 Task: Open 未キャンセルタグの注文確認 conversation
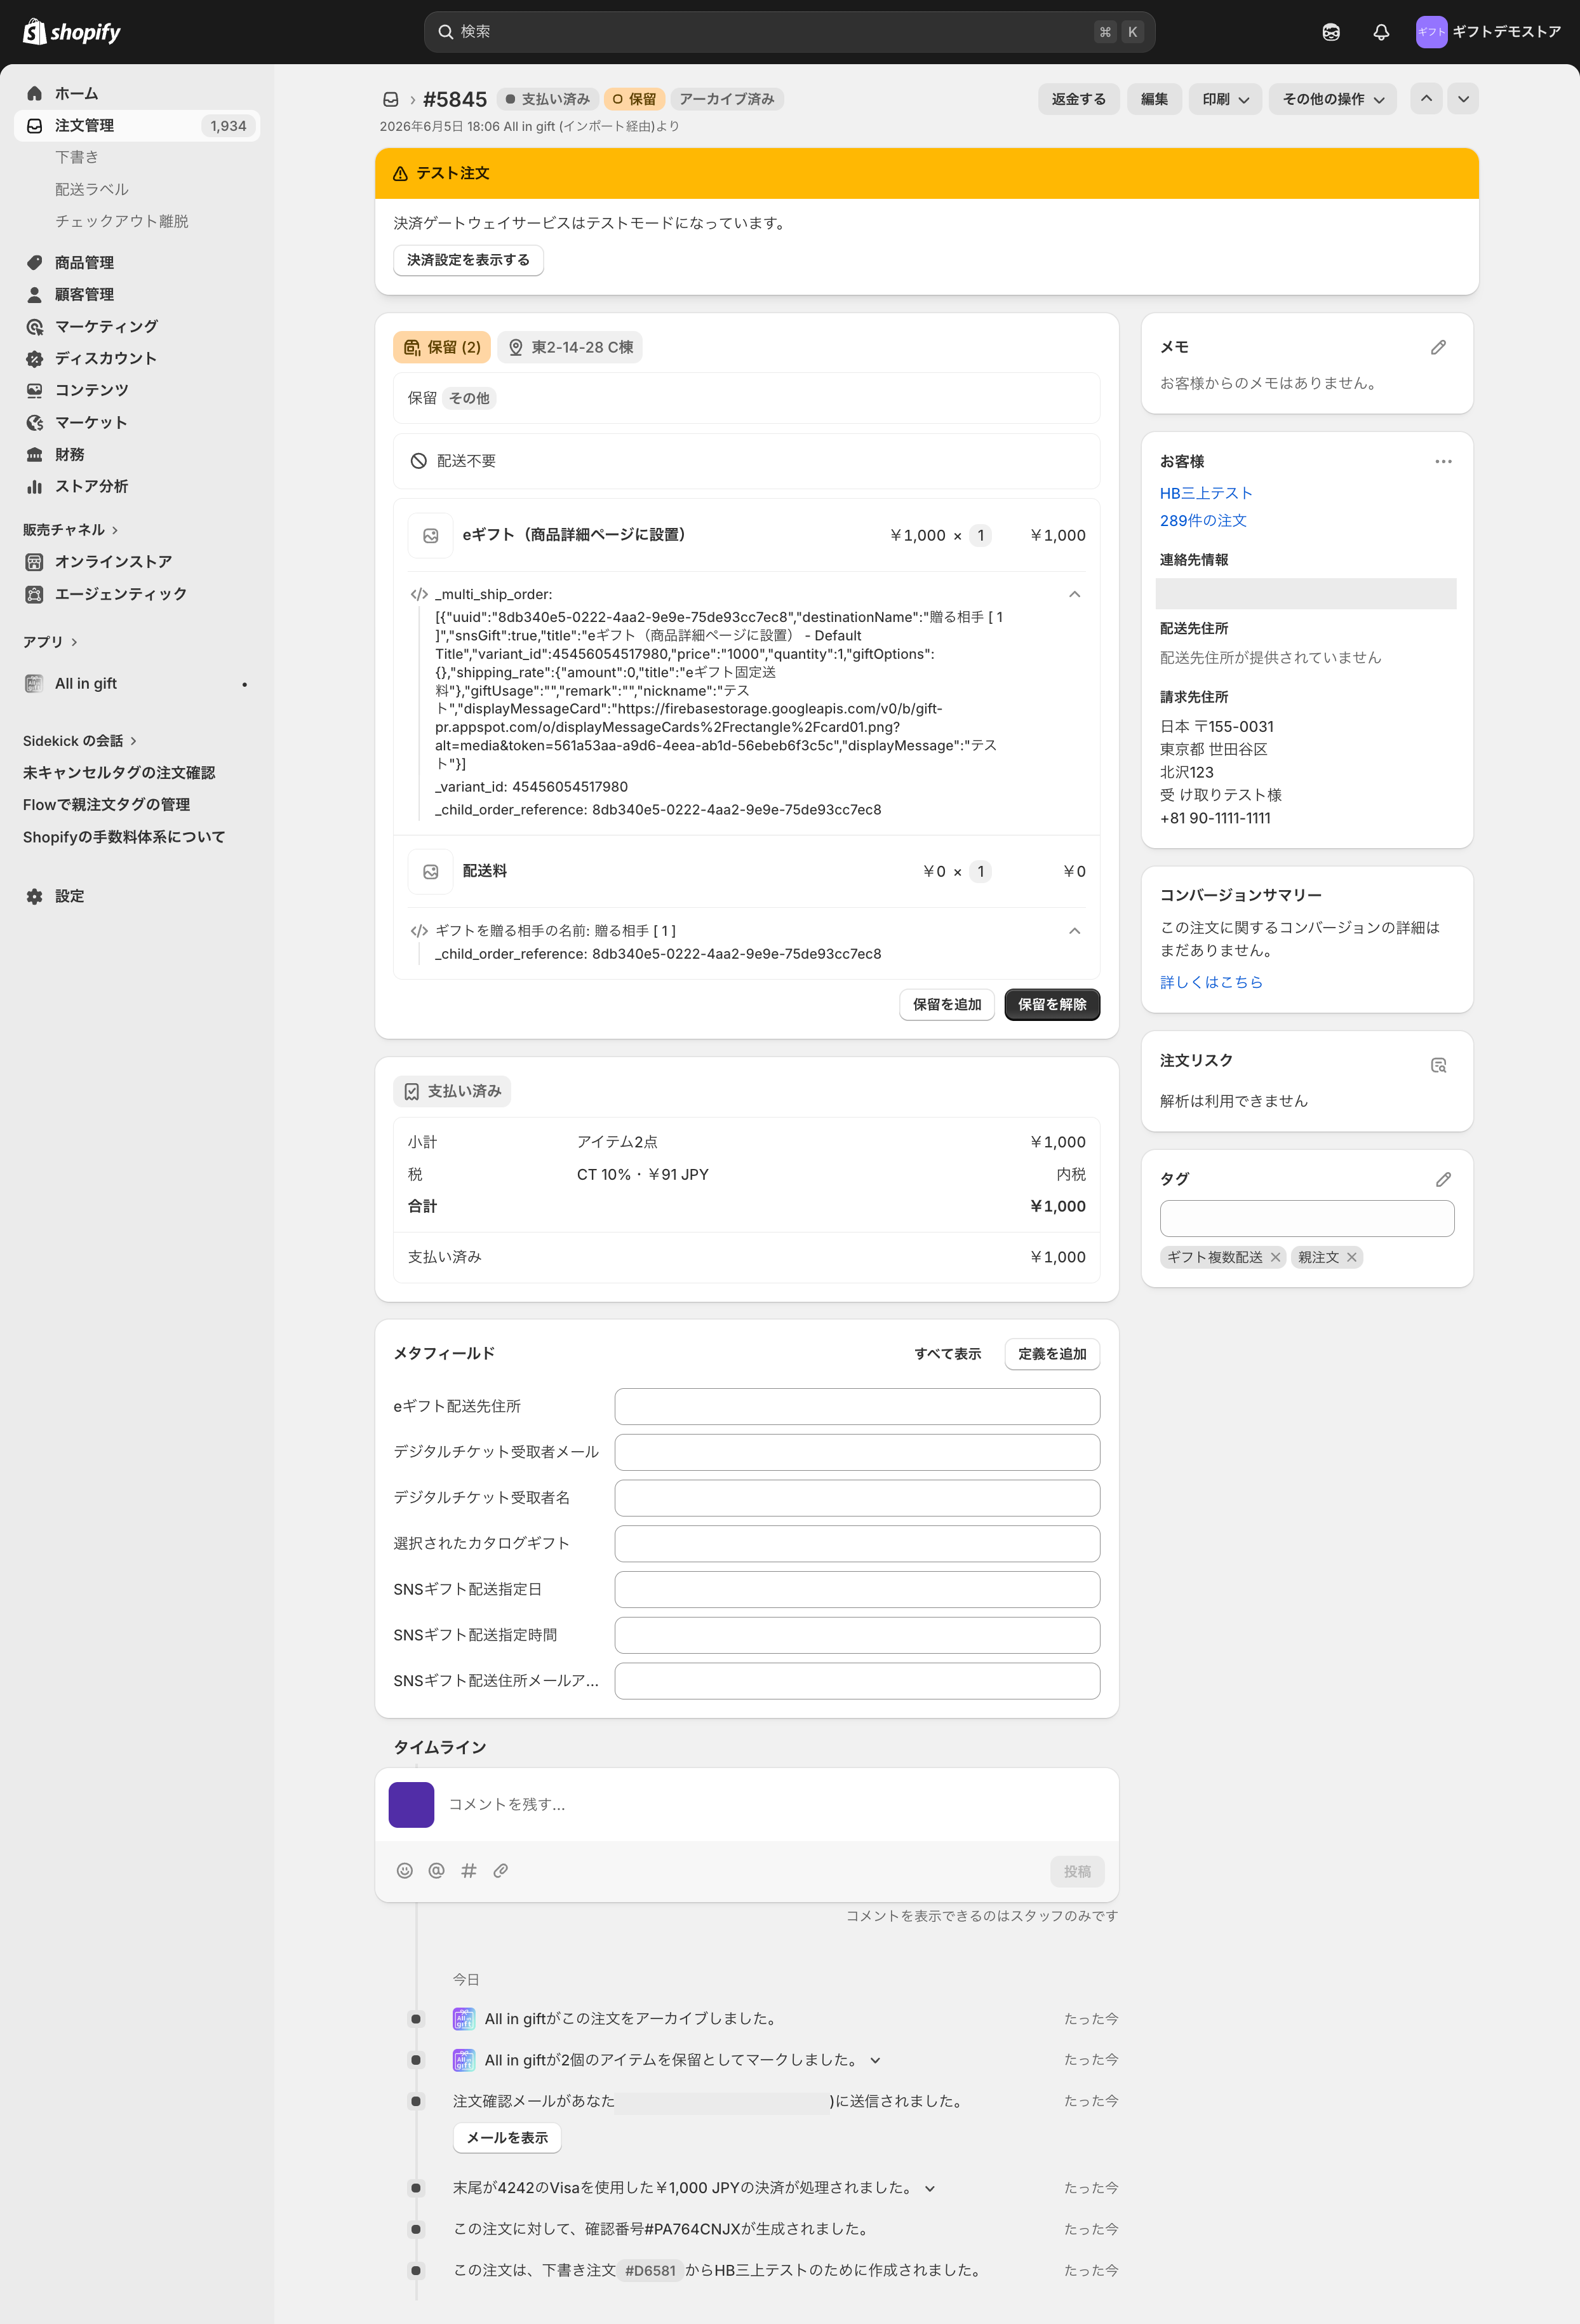[119, 772]
